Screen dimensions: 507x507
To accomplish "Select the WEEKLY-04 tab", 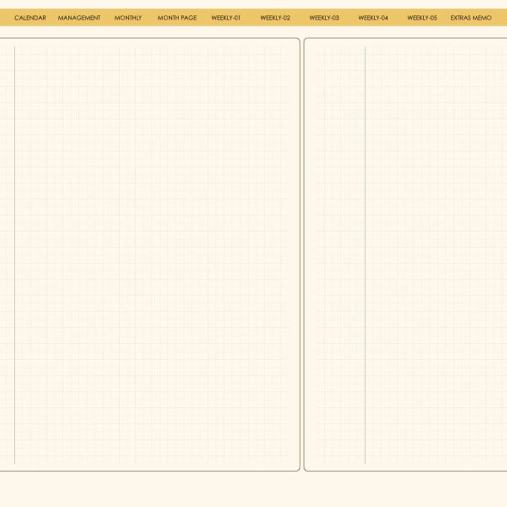I will tap(373, 18).
